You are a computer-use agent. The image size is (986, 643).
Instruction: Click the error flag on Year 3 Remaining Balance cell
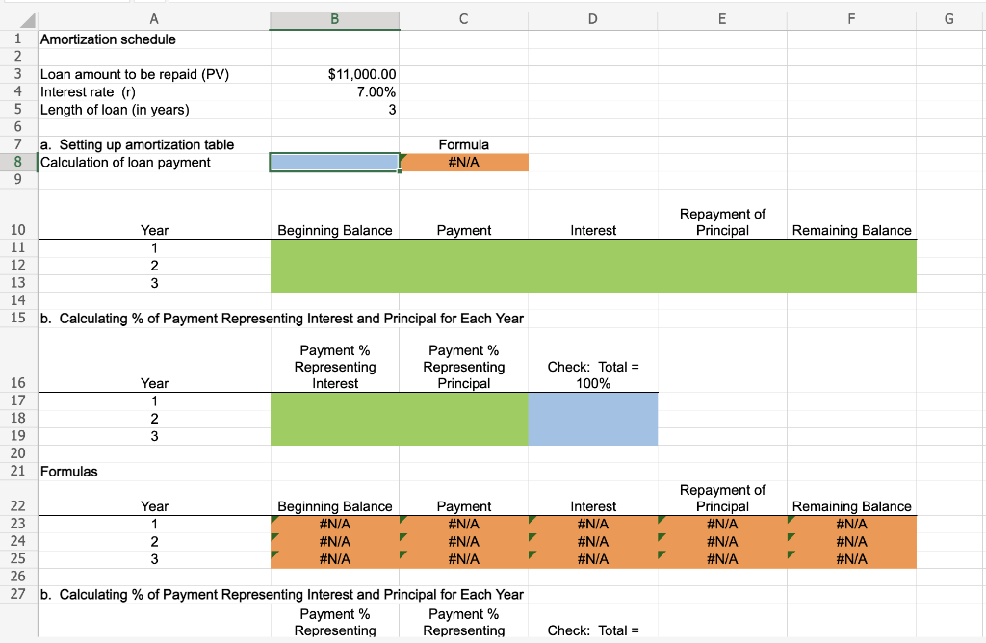click(x=791, y=553)
